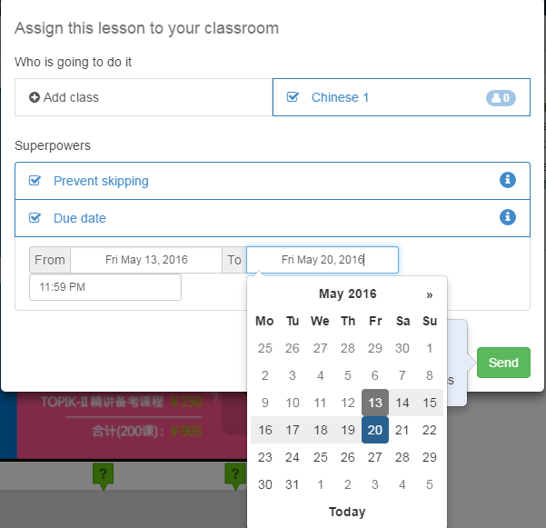Toggle the Chinese 1 class checkbox
The height and width of the screenshot is (528, 546).
pyautogui.click(x=293, y=97)
